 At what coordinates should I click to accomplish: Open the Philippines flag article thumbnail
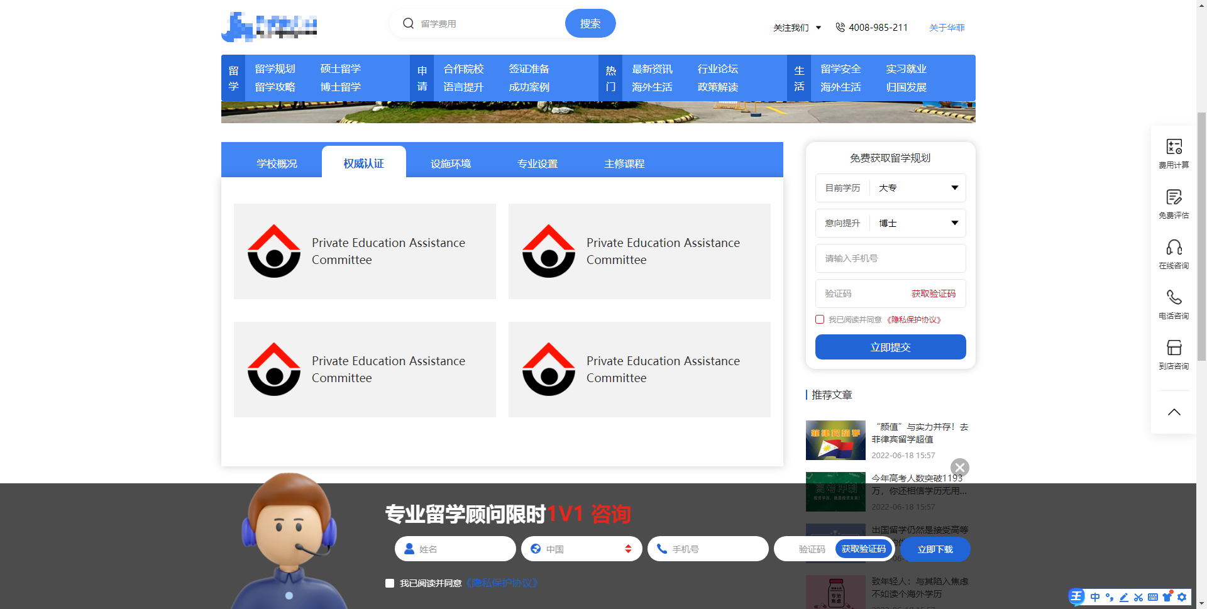[x=835, y=440]
